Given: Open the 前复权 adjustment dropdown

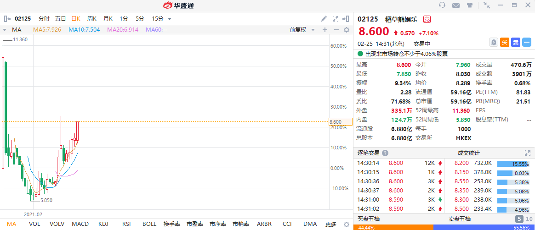Looking at the screenshot, I should [x=302, y=30].
